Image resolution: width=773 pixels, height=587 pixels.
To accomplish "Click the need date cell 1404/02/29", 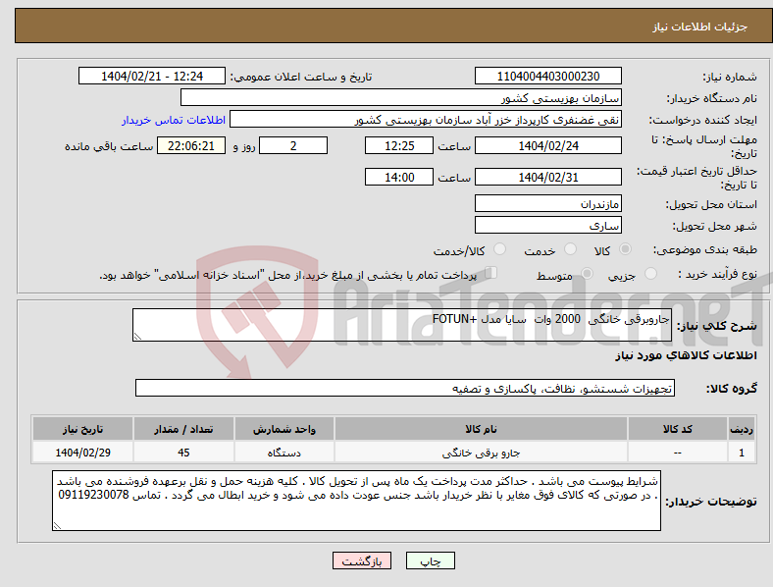I will 82,453.
